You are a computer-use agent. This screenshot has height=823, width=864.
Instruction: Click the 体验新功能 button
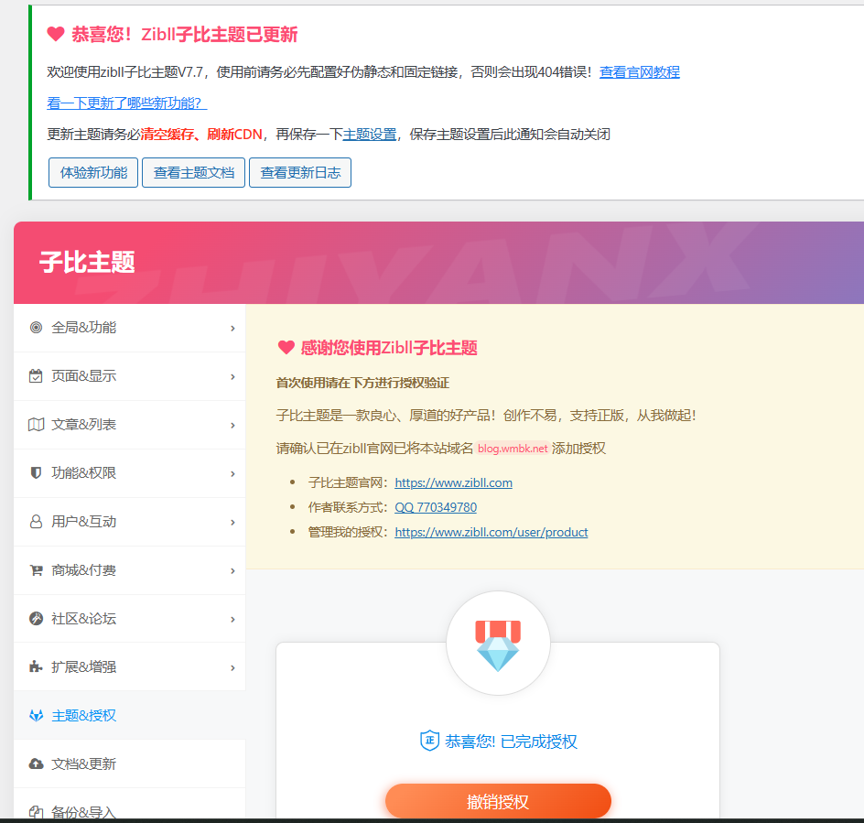pyautogui.click(x=93, y=172)
